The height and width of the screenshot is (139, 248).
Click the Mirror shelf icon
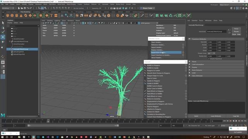tap(86, 15)
